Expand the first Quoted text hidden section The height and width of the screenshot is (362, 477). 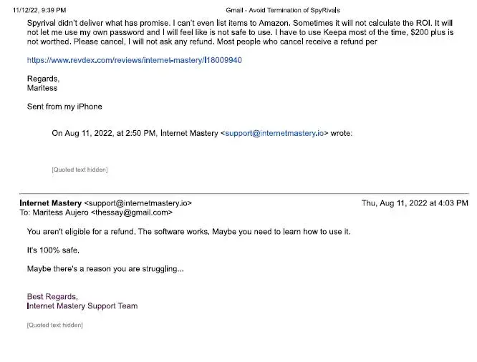pyautogui.click(x=79, y=170)
